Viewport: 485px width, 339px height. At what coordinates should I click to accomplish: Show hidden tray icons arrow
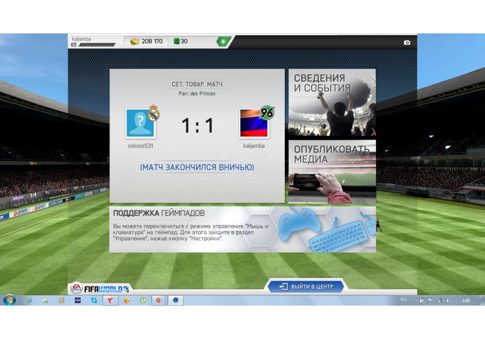[413, 301]
